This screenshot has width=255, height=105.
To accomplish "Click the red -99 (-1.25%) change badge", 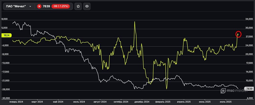I will coord(61,6).
